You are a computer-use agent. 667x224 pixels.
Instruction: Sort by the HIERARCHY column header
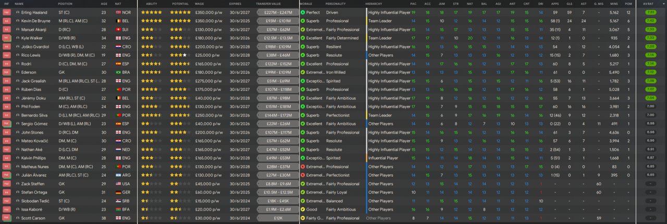pos(374,4)
